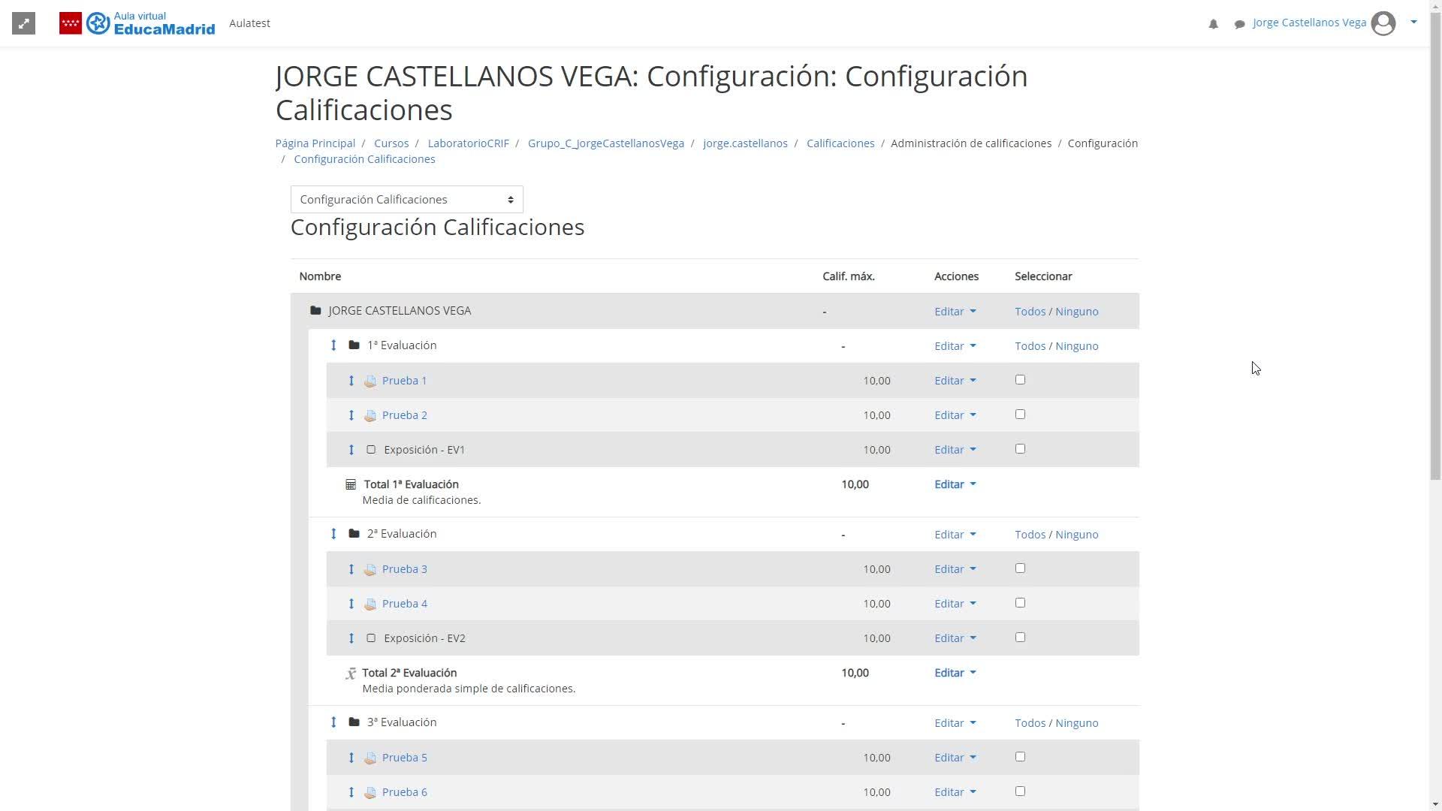Viewport: 1442px width, 811px height.
Task: Click move arrow beside Exposición - EV2
Action: coord(351,638)
